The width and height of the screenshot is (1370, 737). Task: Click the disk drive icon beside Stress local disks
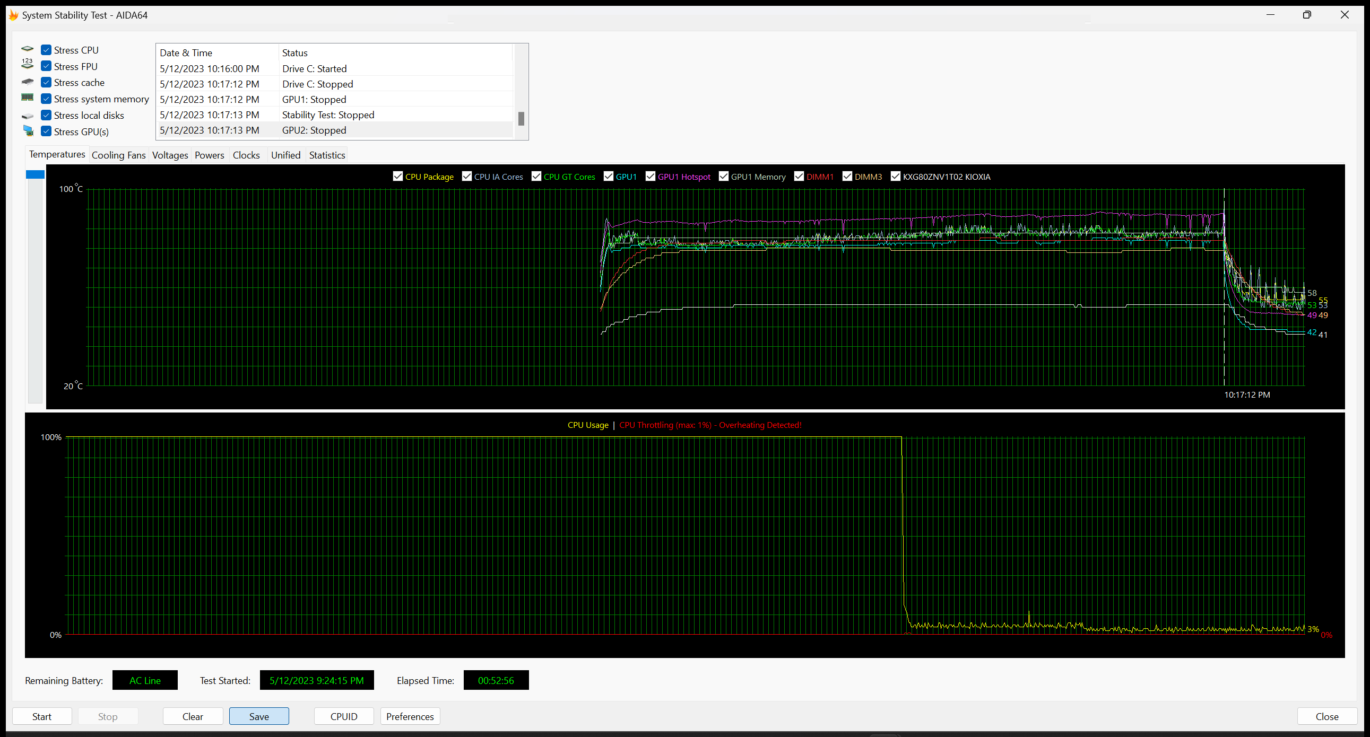(27, 115)
